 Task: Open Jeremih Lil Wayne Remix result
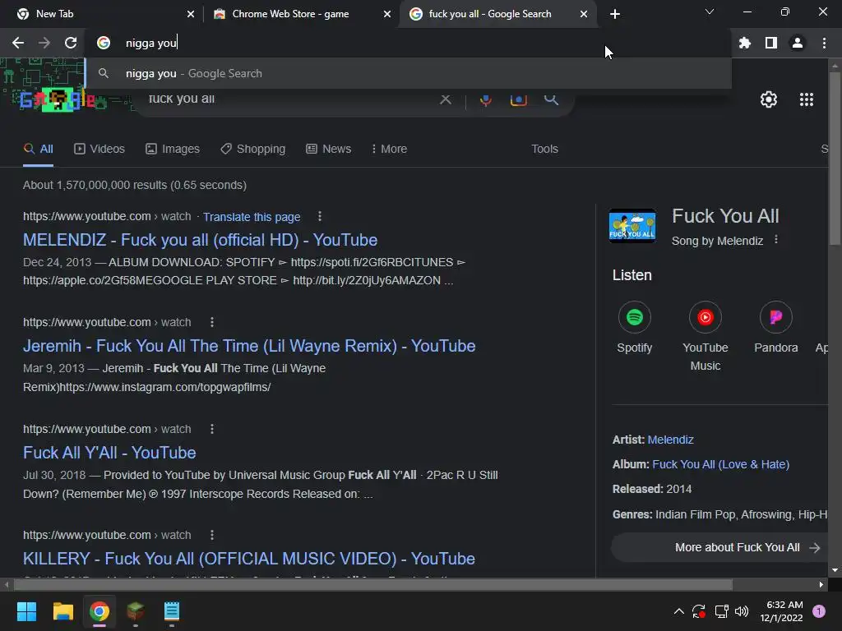(249, 346)
